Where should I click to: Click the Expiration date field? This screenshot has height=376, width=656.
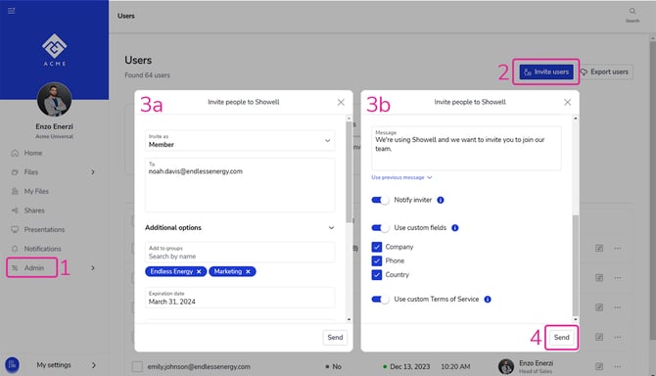tap(240, 298)
